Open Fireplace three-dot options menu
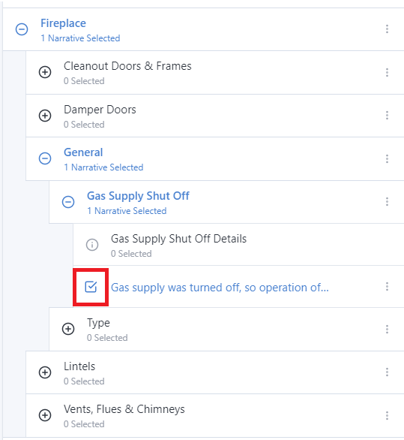Image resolution: width=404 pixels, height=440 pixels. pos(387,29)
